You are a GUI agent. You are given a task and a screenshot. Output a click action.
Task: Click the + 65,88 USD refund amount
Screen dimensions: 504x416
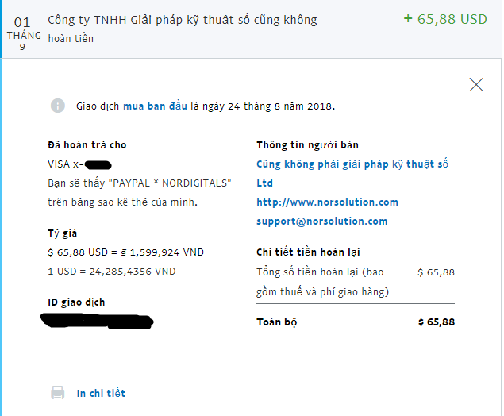point(445,19)
